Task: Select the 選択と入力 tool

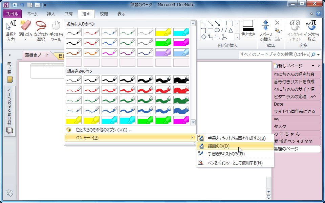Action: click(11, 31)
